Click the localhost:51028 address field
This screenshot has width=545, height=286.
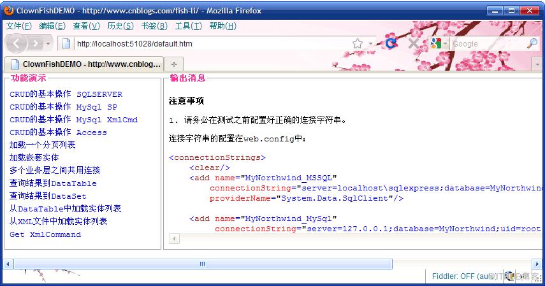click(212, 44)
